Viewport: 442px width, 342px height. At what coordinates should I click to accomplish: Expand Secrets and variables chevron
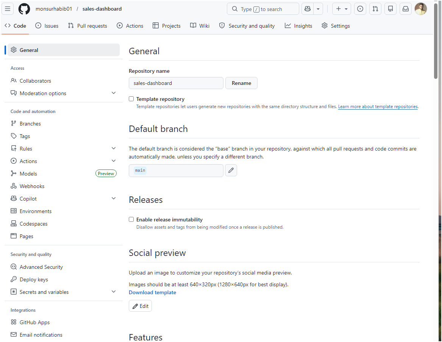(114, 292)
